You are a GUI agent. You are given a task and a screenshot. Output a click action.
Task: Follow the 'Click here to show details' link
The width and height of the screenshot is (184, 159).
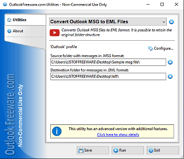118,135
